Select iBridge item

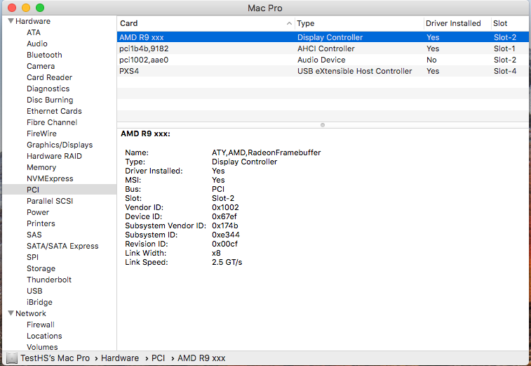39,302
